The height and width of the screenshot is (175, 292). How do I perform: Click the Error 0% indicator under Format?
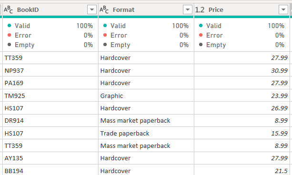click(x=146, y=35)
